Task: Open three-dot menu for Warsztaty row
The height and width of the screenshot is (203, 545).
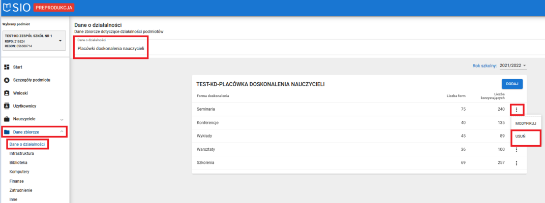Action: 517,149
